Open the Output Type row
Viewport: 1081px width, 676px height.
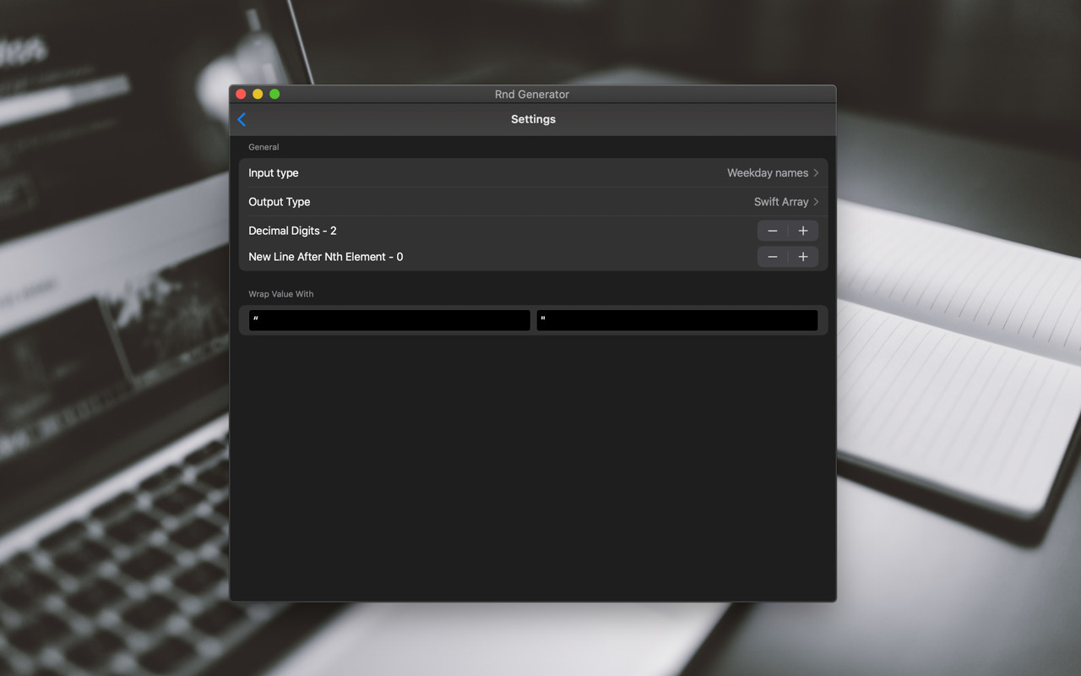[x=533, y=202]
